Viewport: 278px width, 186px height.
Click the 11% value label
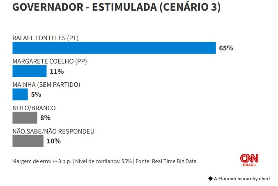pyautogui.click(x=57, y=72)
